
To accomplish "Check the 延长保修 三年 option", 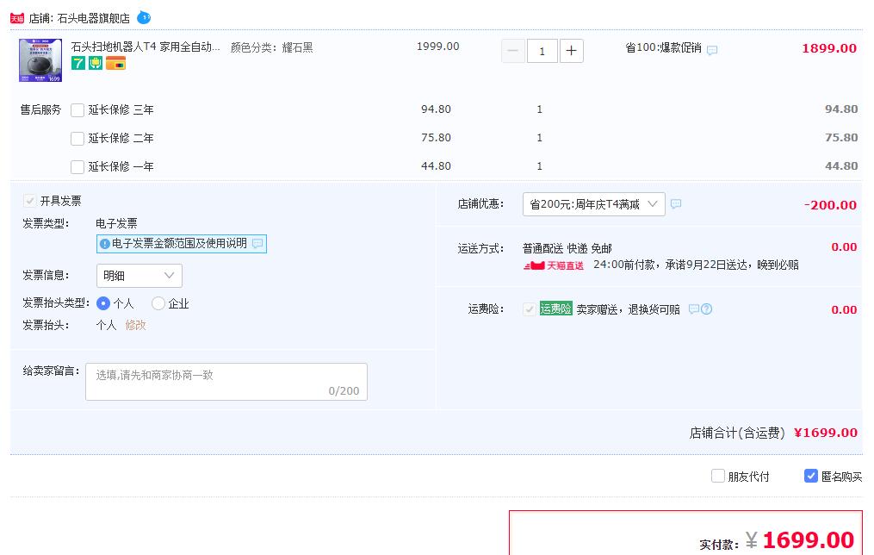I will pos(77,110).
